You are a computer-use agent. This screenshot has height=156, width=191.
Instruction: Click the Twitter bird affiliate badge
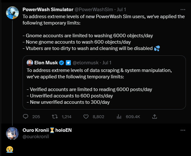tap(68, 63)
